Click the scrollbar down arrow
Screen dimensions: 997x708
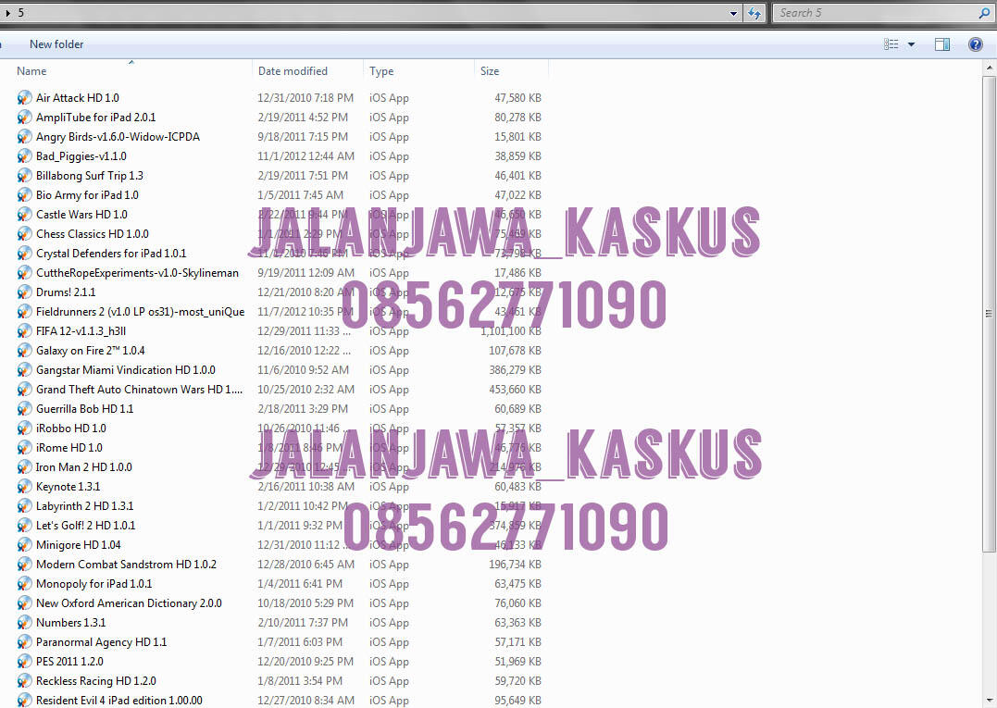[989, 700]
